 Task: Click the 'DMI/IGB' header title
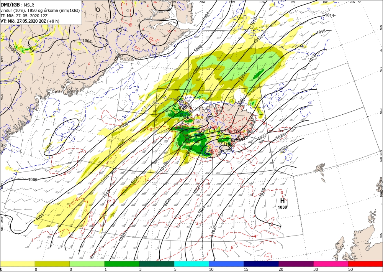[10, 4]
